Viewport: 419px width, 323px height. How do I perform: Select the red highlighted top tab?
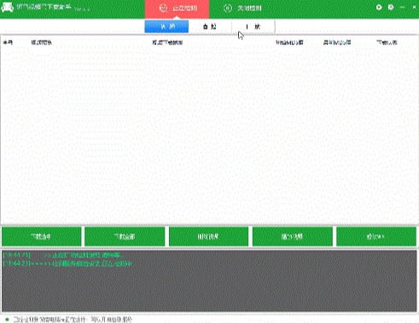(177, 9)
